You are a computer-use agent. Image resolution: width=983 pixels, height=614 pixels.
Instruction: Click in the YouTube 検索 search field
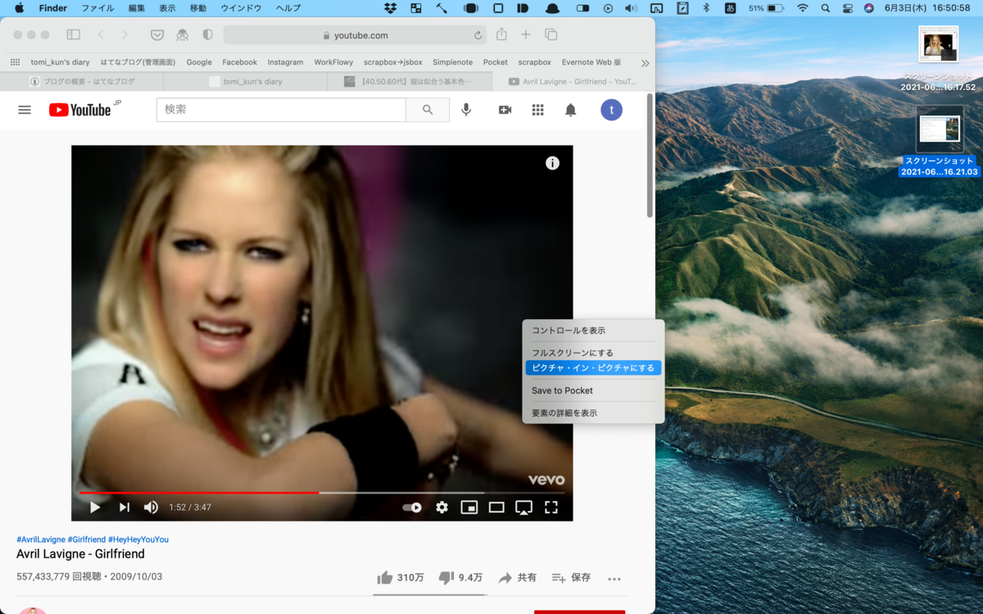pyautogui.click(x=281, y=110)
